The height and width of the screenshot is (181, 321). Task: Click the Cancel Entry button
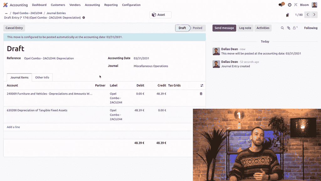[x=14, y=28]
